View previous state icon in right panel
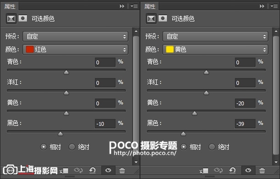This screenshot has height=179, width=280. (218, 170)
